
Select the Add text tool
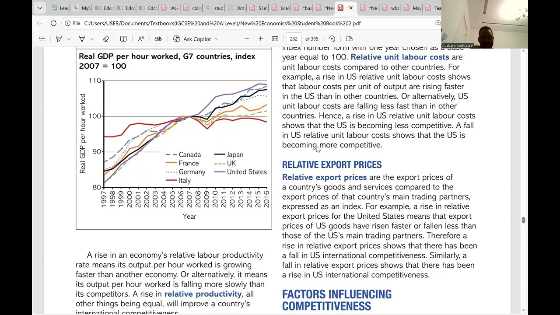pyautogui.click(x=123, y=39)
